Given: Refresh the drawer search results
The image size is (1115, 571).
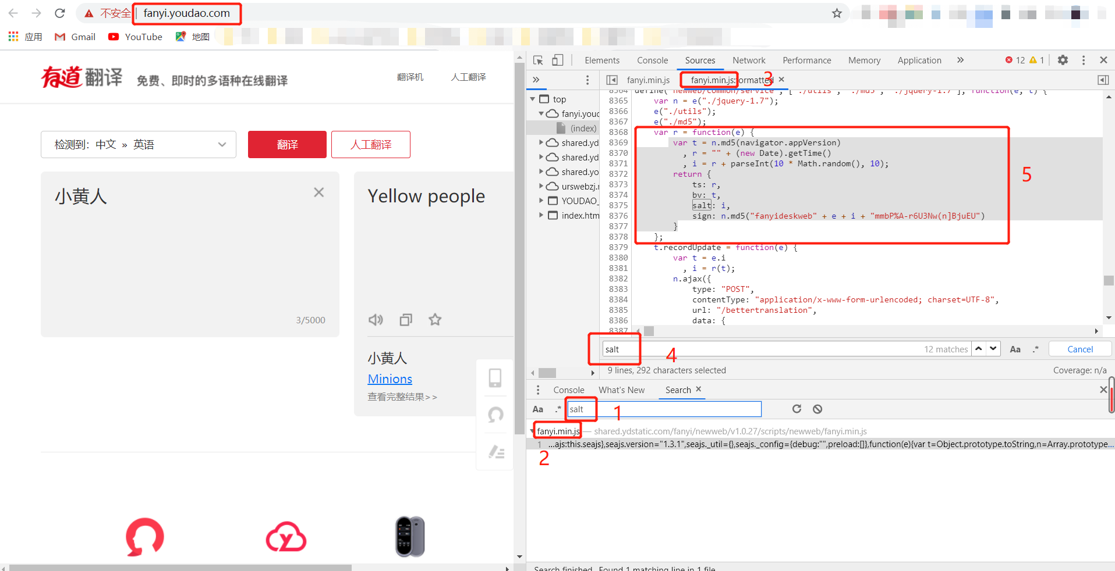Looking at the screenshot, I should click(x=797, y=409).
